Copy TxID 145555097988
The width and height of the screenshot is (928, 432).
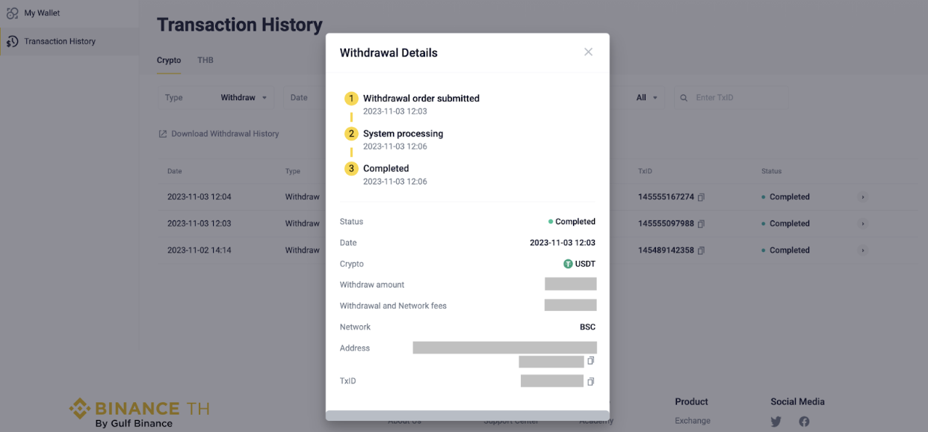coord(701,223)
